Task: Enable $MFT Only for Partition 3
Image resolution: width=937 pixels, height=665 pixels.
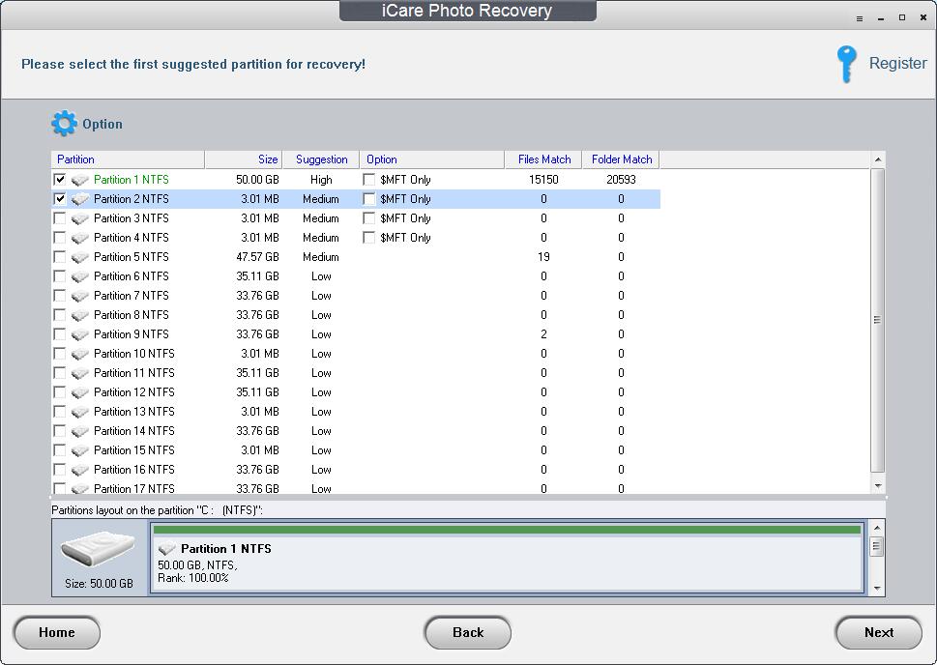Action: tap(369, 218)
